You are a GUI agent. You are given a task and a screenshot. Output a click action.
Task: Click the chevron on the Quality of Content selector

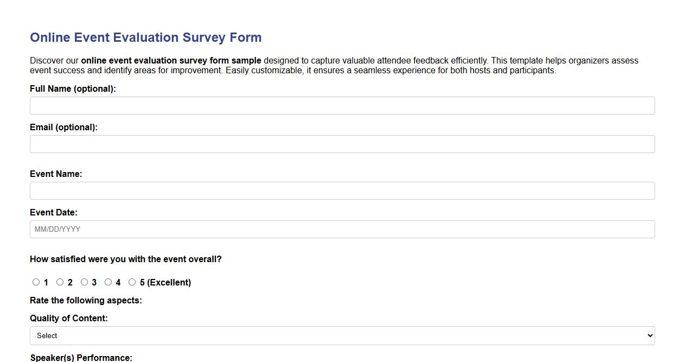click(x=649, y=335)
